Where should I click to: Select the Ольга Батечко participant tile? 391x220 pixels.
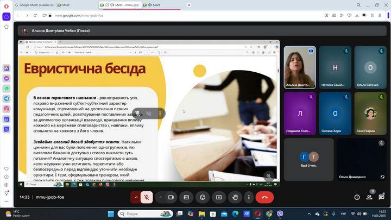click(370, 67)
